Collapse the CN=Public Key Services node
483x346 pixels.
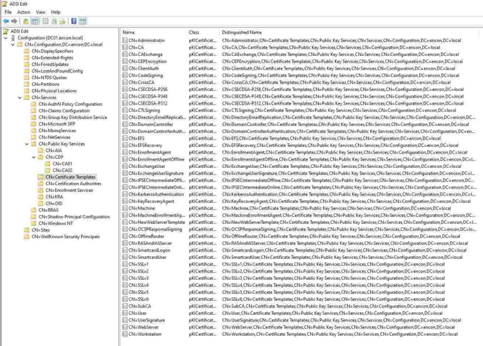[x=27, y=144]
